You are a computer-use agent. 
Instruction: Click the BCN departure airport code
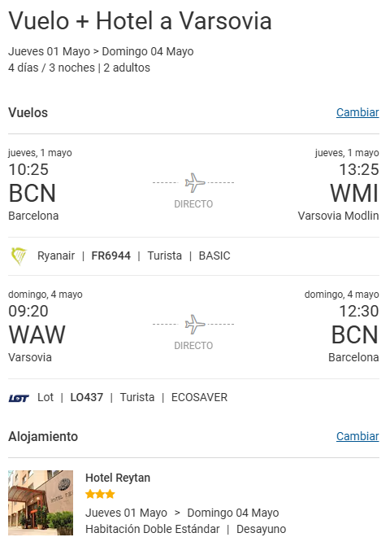coord(32,194)
